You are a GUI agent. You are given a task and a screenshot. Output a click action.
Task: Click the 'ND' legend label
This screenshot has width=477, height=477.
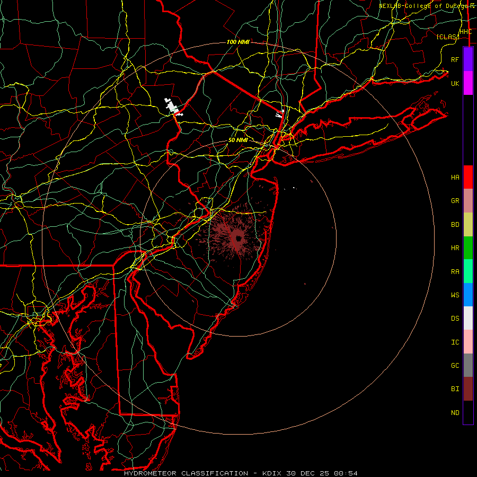pos(455,413)
